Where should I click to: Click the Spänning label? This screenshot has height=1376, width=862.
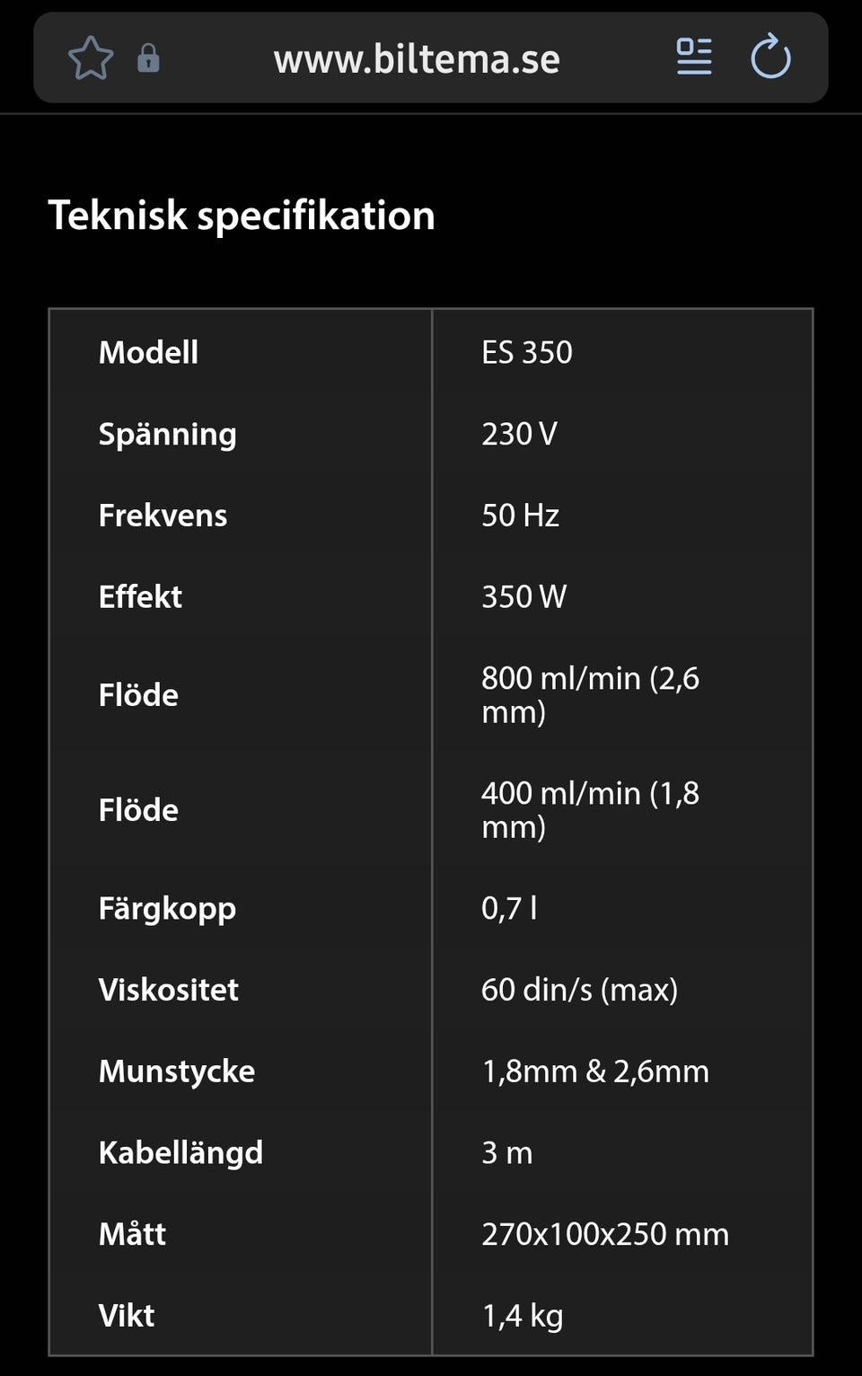click(167, 434)
